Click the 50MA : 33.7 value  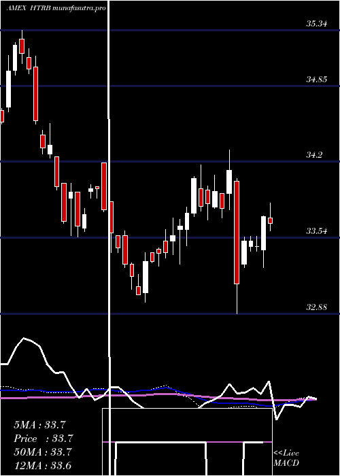[43, 452]
